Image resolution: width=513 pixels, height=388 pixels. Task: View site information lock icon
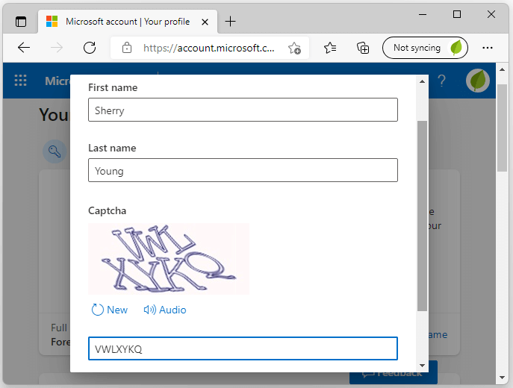click(x=127, y=48)
